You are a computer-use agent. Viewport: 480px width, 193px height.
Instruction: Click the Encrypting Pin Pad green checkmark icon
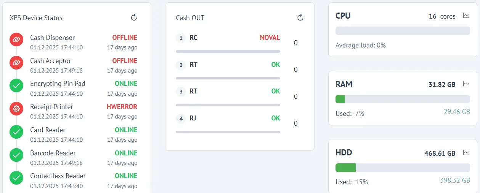[16, 86]
